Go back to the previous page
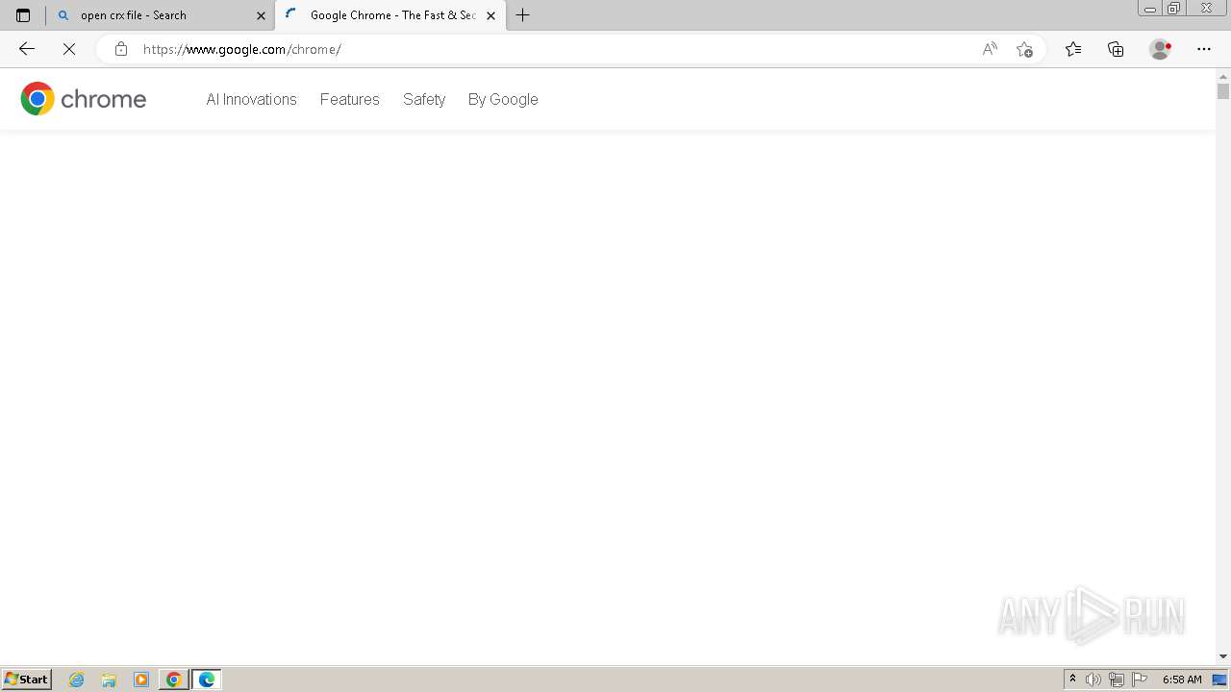Screen dimensions: 1231x692 coord(27,49)
